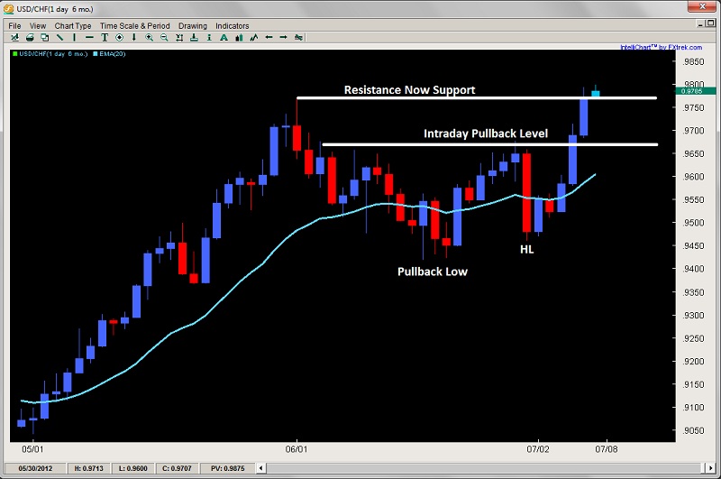Click the horizontal chart scrollbar track
The width and height of the screenshot is (721, 479).
click(x=486, y=468)
